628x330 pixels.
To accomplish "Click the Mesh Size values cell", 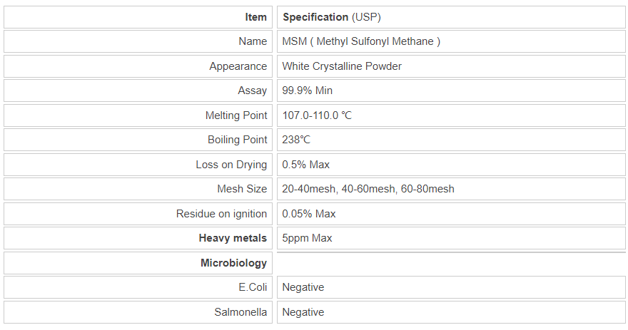I will (x=368, y=189).
